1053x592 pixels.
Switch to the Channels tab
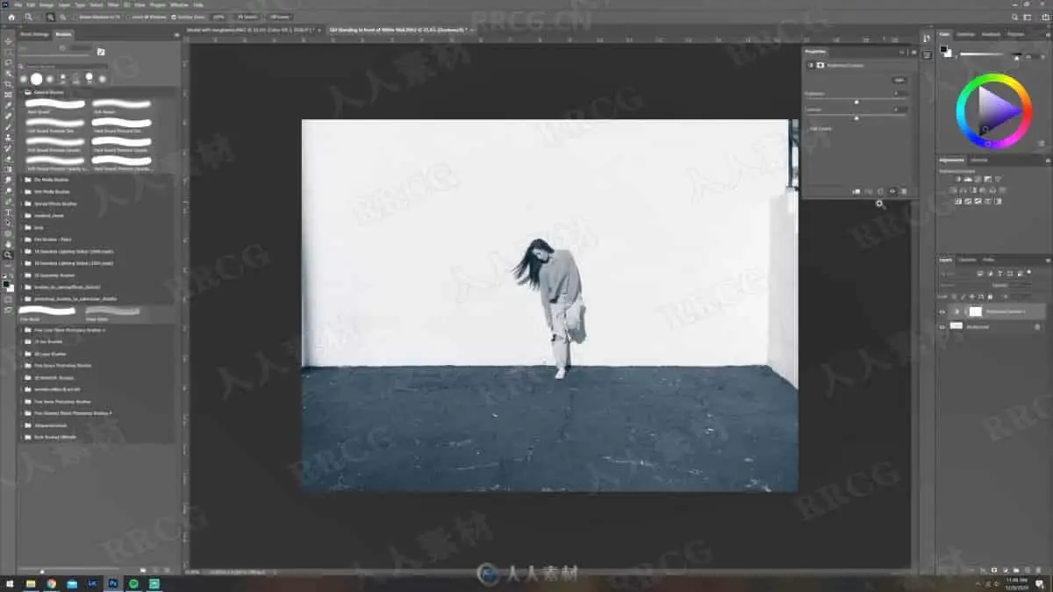[966, 260]
